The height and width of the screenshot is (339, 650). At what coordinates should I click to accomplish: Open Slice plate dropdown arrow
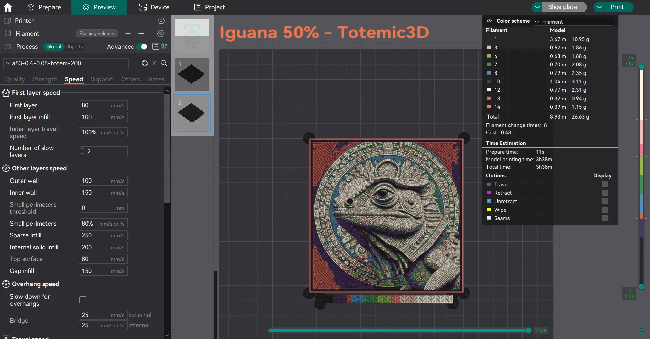click(537, 7)
